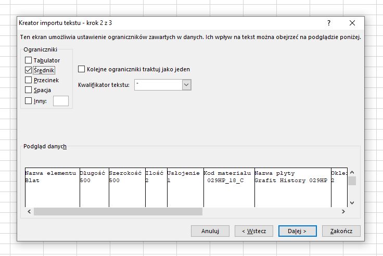Toggle Kolejne ograniczniki traktuj jako jeden
The image size is (383, 256).
pyautogui.click(x=82, y=69)
